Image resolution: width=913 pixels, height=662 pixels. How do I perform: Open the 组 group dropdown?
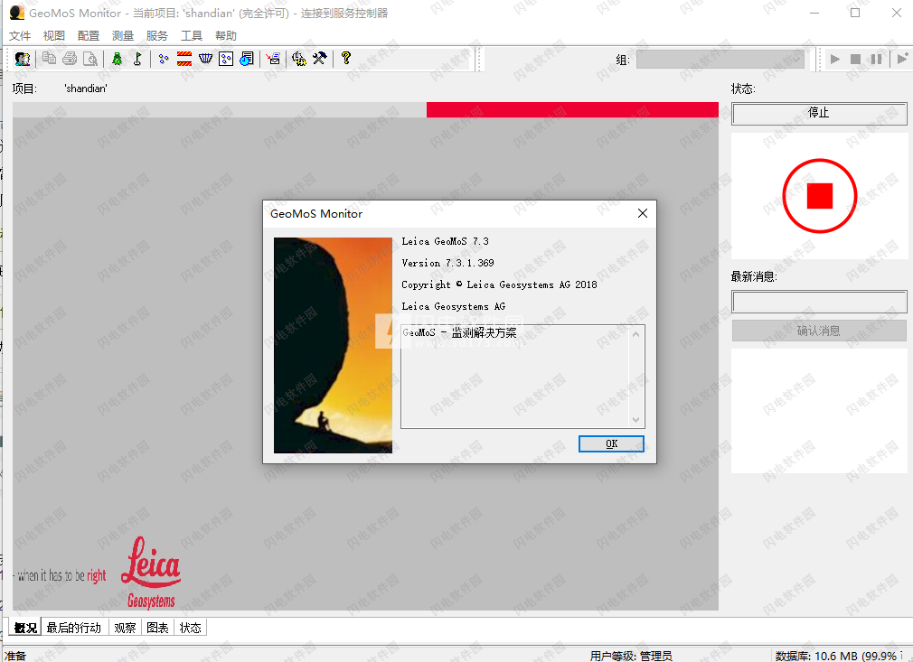pyautogui.click(x=720, y=60)
